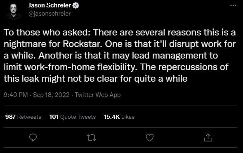
Task: Open the Jason Schreier display name link
Action: (50, 5)
